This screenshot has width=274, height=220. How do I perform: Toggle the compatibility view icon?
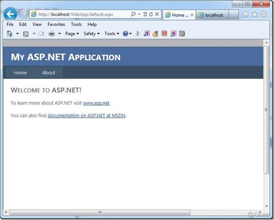pos(145,14)
